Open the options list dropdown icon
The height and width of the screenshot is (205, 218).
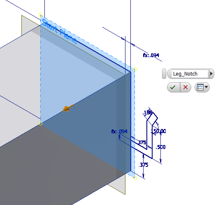202,87
